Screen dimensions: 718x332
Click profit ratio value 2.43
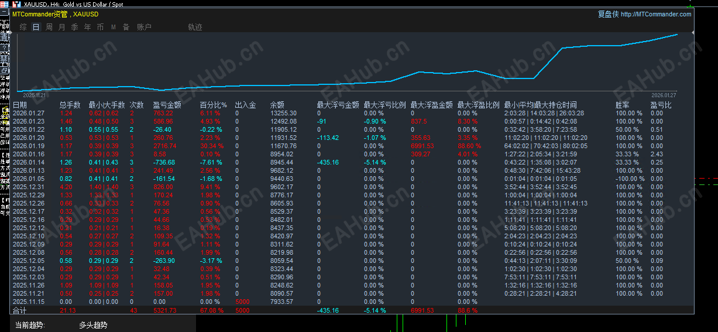[x=657, y=154]
